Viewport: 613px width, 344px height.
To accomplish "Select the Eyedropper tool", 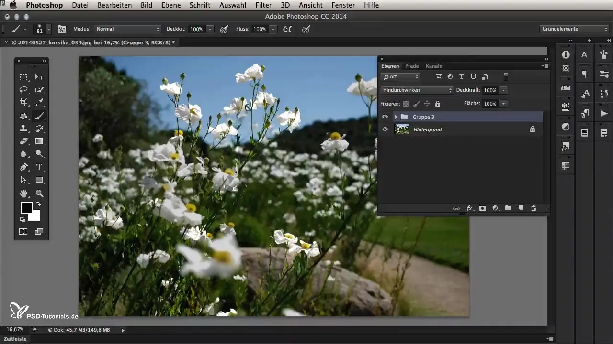I will pos(39,102).
